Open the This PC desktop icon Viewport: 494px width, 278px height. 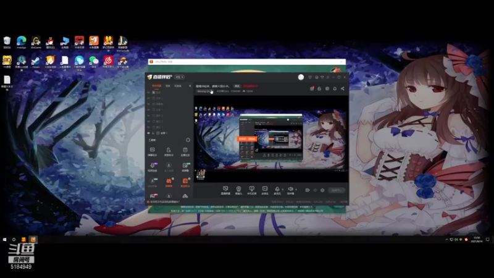point(65,41)
